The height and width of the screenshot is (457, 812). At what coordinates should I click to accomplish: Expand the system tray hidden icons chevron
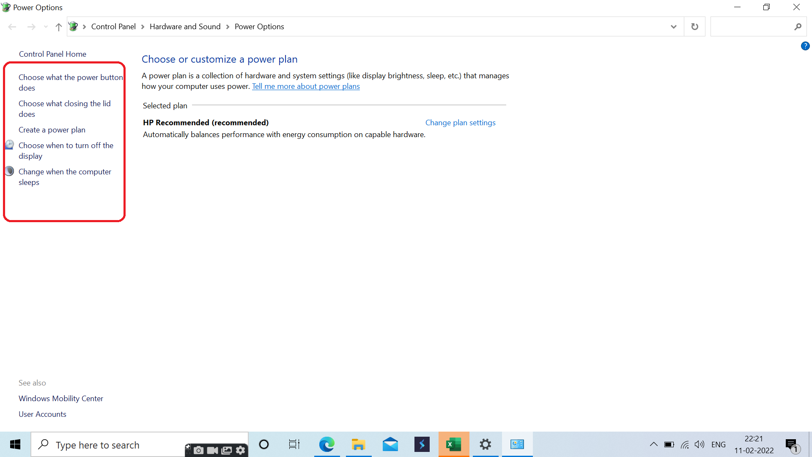(x=653, y=445)
